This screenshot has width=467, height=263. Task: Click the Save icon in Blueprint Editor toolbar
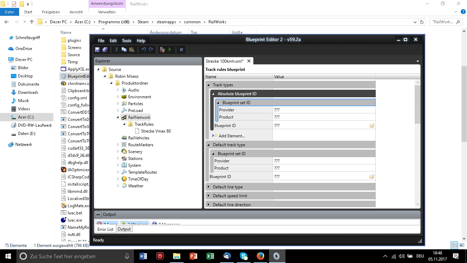click(x=97, y=50)
